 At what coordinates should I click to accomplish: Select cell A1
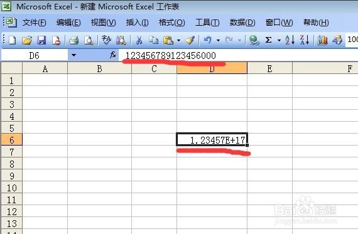point(45,80)
